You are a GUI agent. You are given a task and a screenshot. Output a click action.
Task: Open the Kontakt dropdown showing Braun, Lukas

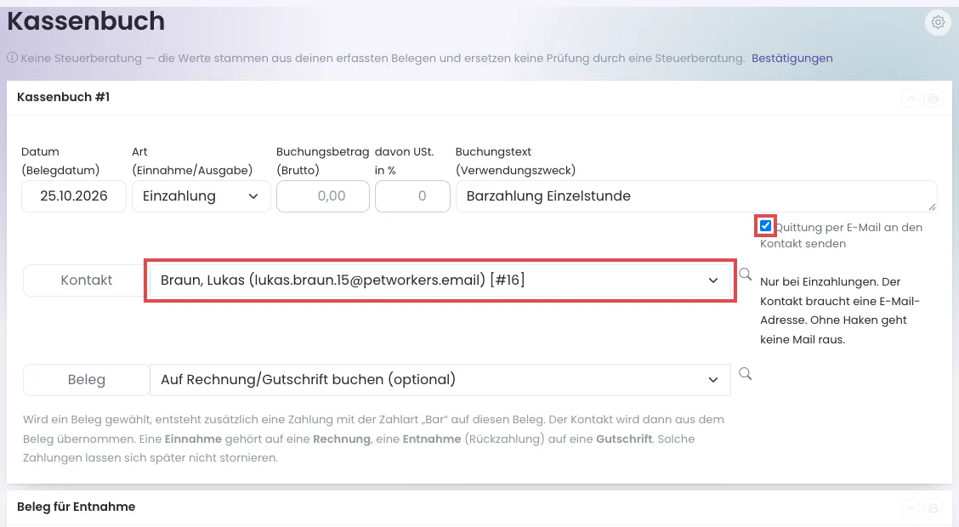pos(440,280)
